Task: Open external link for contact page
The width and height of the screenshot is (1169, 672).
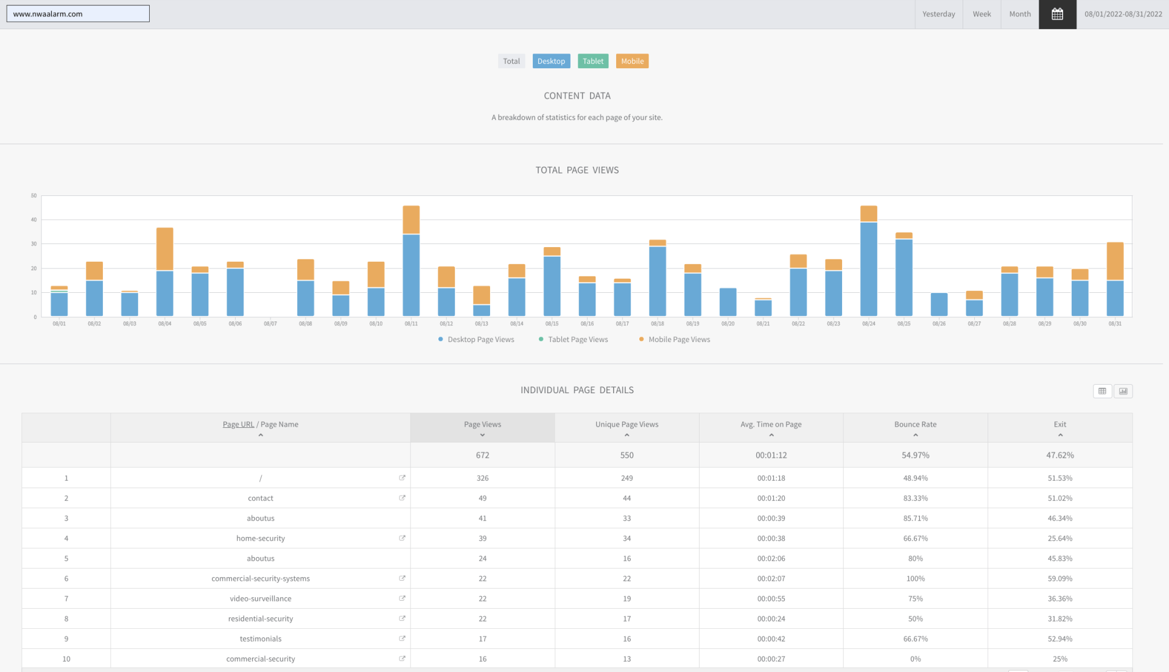Action: pos(402,498)
